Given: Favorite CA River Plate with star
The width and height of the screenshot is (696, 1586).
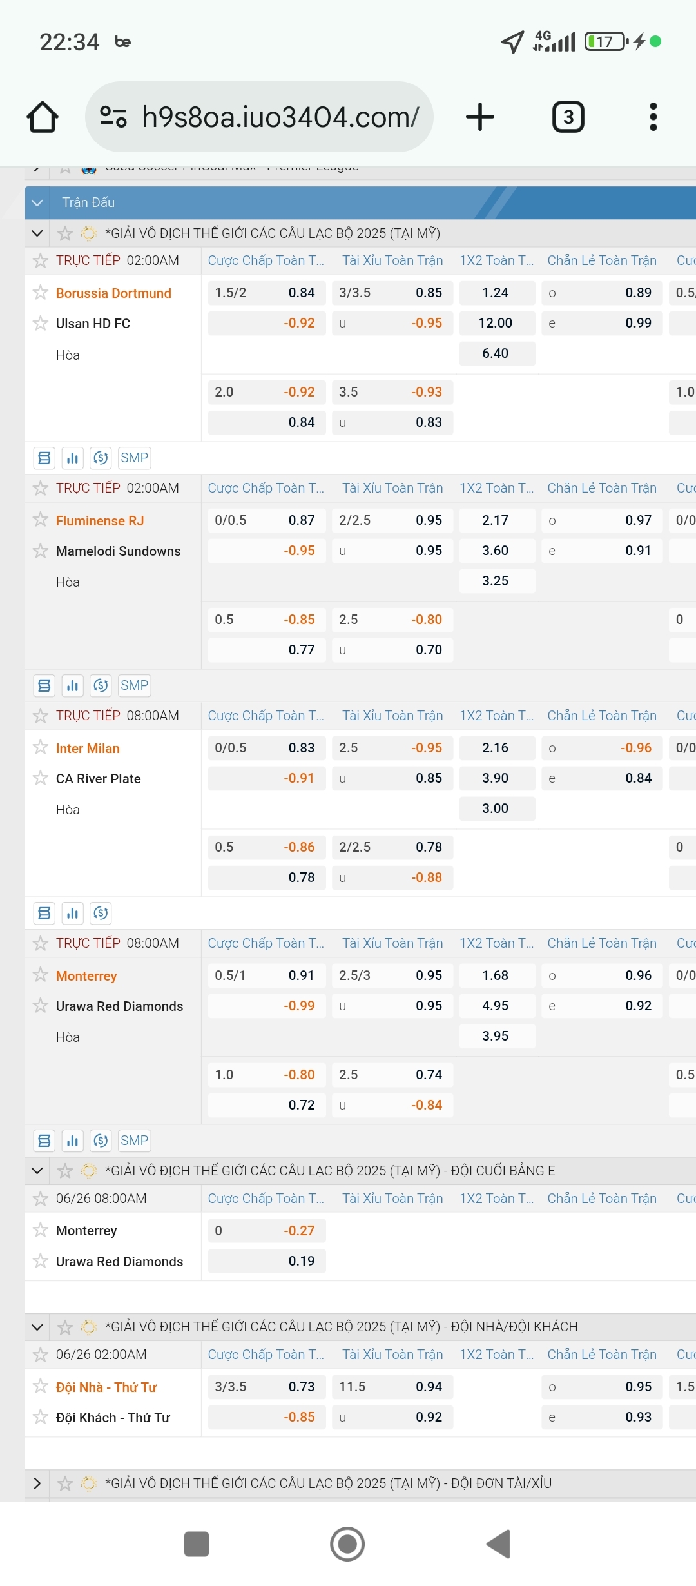Looking at the screenshot, I should point(41,778).
